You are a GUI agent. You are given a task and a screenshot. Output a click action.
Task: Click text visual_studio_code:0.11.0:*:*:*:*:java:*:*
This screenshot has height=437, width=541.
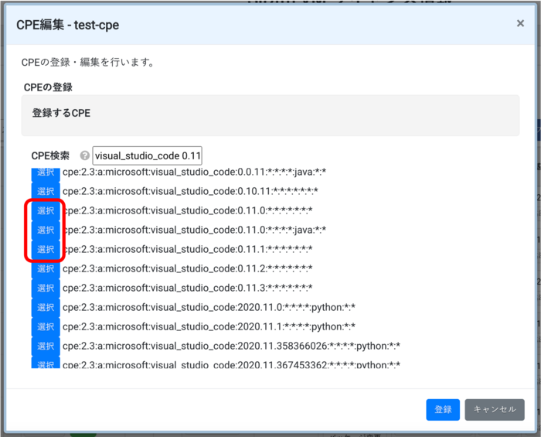194,230
